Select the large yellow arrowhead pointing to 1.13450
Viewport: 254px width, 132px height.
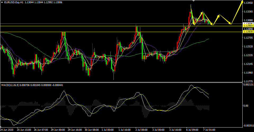(242, 2)
